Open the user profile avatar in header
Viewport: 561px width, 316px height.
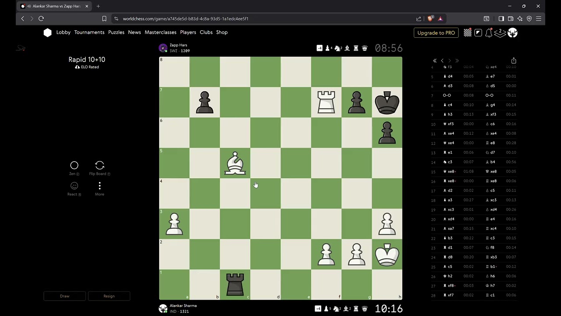tap(512, 33)
